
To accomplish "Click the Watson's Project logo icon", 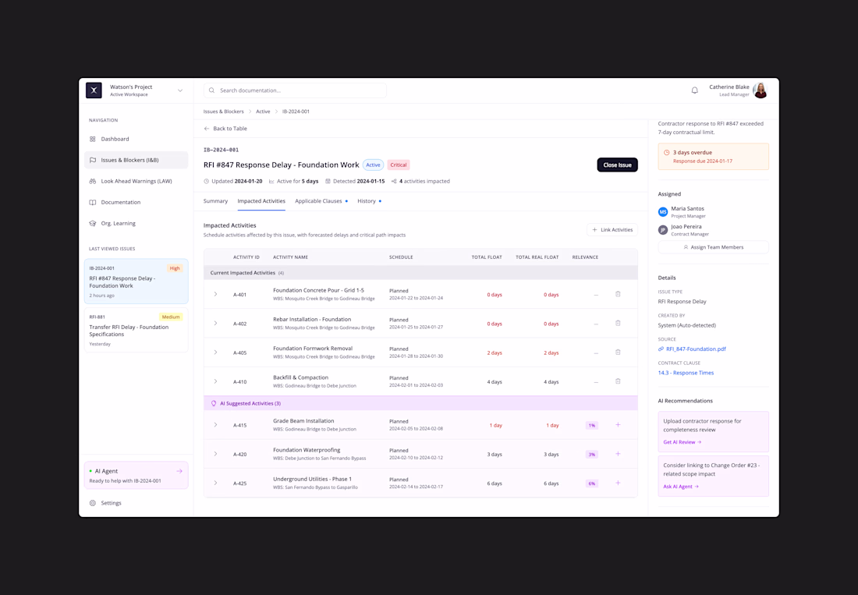I will tap(94, 90).
